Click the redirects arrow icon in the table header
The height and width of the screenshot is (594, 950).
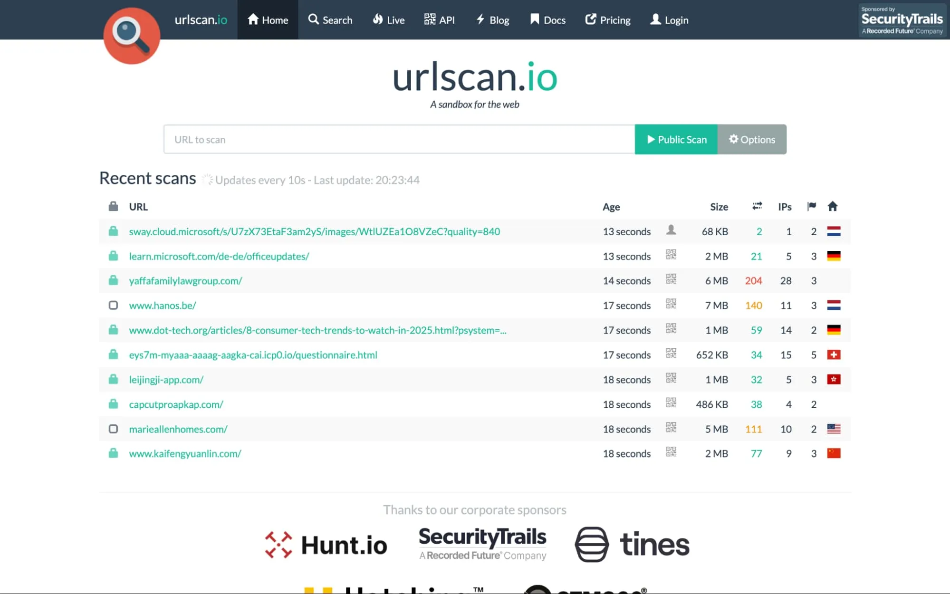coord(757,206)
